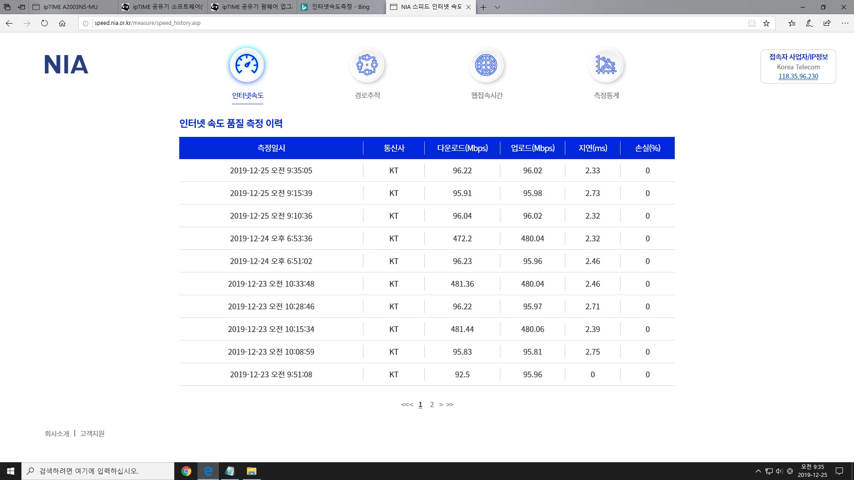Switch to 인터넷속도측정 - Bing tab
The height and width of the screenshot is (480, 854).
coord(342,7)
